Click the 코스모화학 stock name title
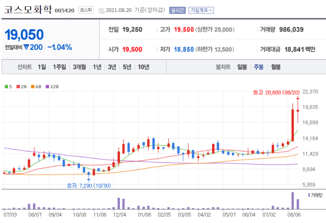The height and width of the screenshot is (223, 326). pos(28,9)
